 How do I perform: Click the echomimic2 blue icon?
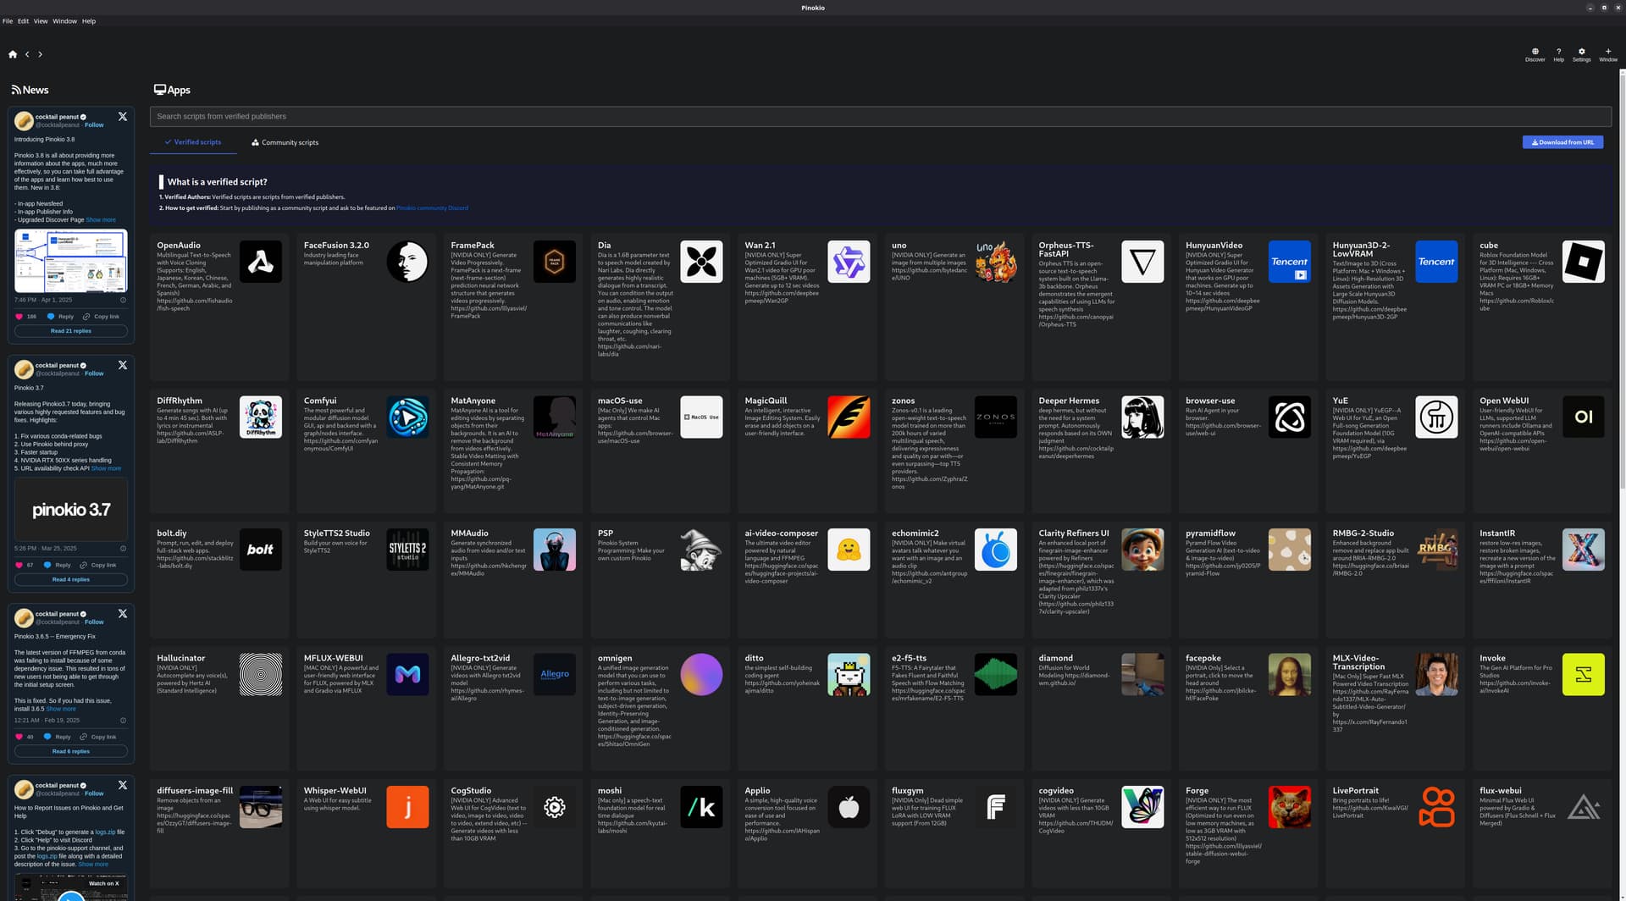pos(996,550)
